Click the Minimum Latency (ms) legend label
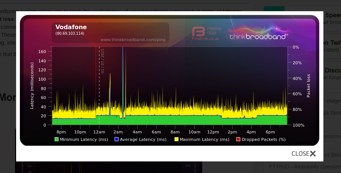The height and width of the screenshot is (173, 341). (x=84, y=139)
